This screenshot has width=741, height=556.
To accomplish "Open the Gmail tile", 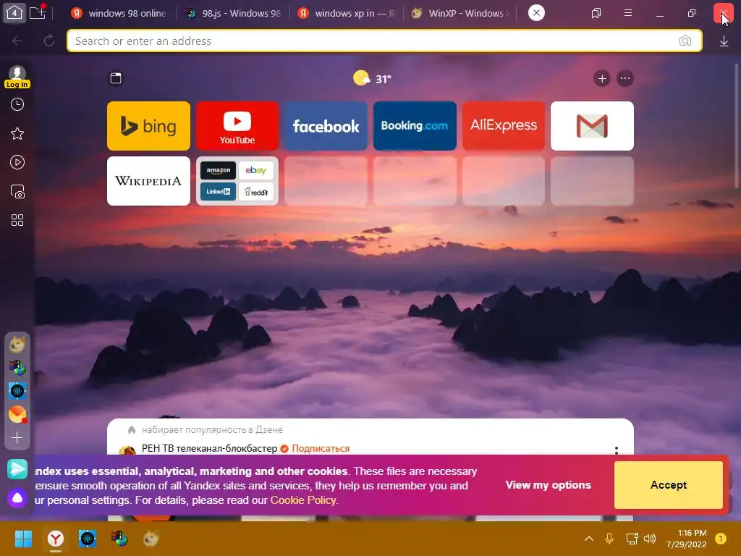I will click(x=592, y=126).
